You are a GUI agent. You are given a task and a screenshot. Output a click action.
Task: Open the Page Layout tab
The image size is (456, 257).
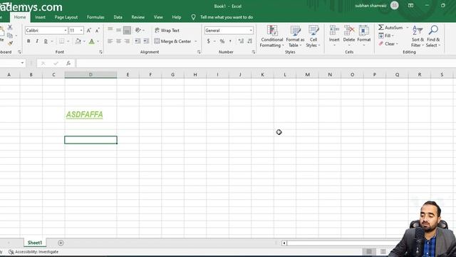(x=66, y=17)
